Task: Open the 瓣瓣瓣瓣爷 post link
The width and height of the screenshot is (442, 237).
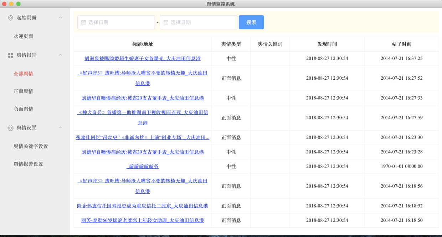Action: coord(142,166)
